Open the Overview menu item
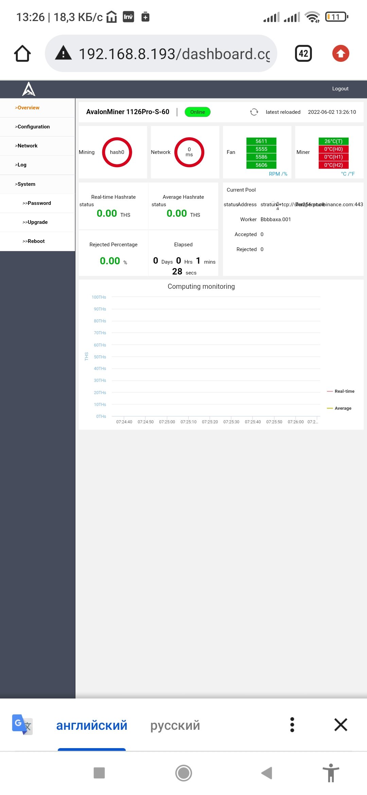This screenshot has height=795, width=367. tap(37, 108)
